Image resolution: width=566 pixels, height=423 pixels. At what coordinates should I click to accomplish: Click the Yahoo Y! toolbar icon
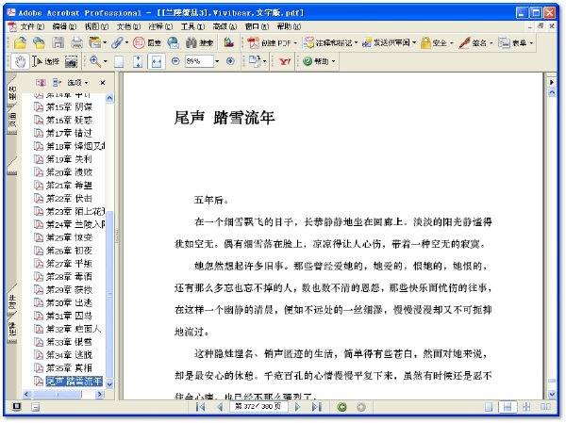coord(285,61)
